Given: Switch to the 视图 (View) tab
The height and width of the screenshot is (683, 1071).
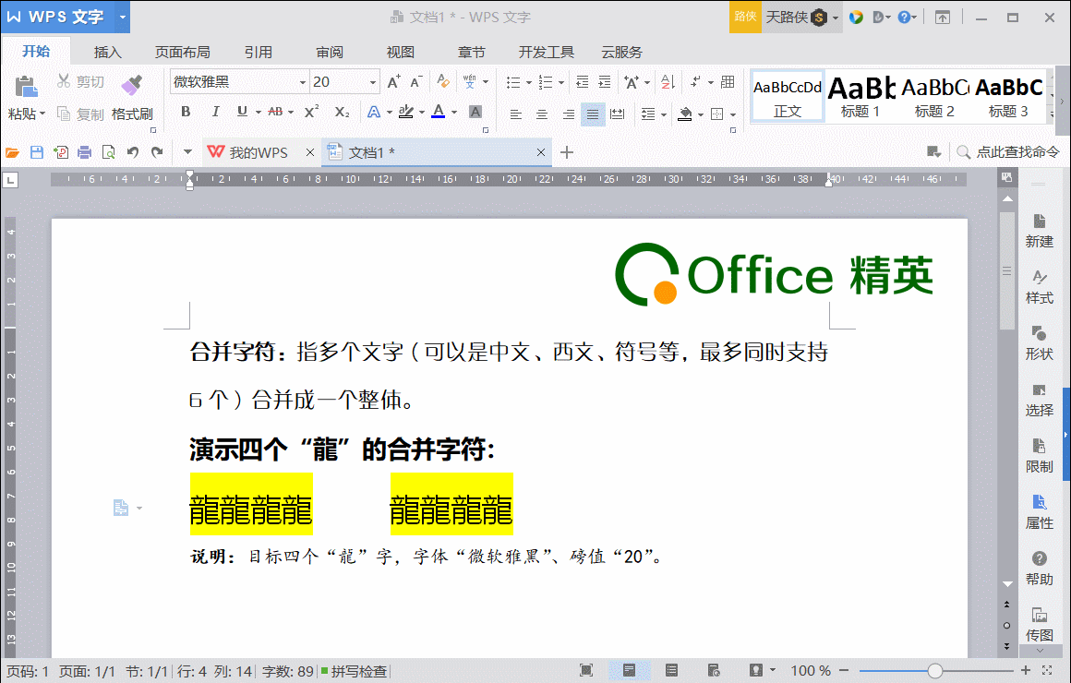Looking at the screenshot, I should [401, 52].
